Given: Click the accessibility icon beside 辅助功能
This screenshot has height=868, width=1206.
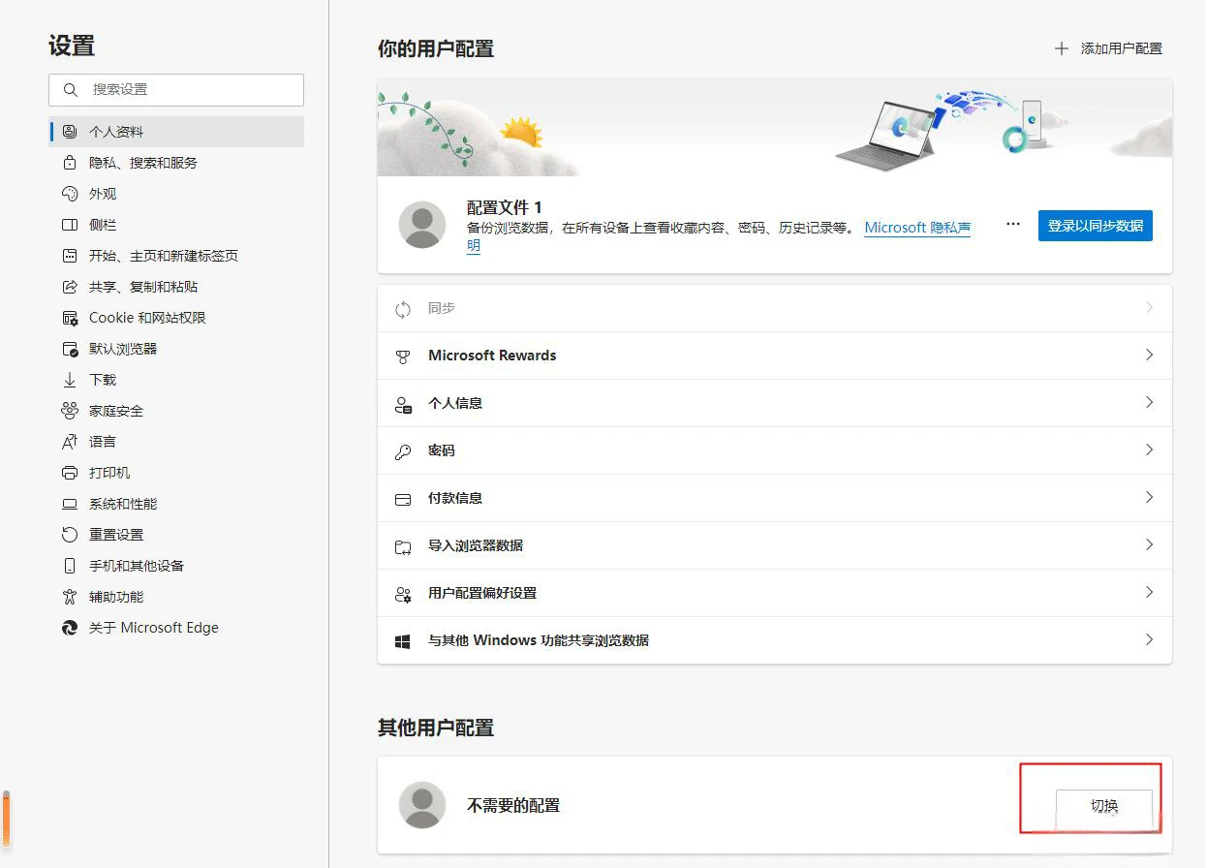Looking at the screenshot, I should point(69,597).
